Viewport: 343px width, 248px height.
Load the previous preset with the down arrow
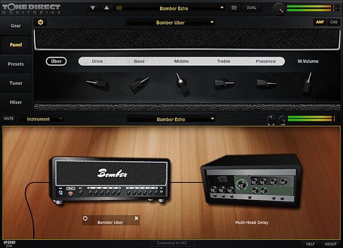[x=93, y=8]
